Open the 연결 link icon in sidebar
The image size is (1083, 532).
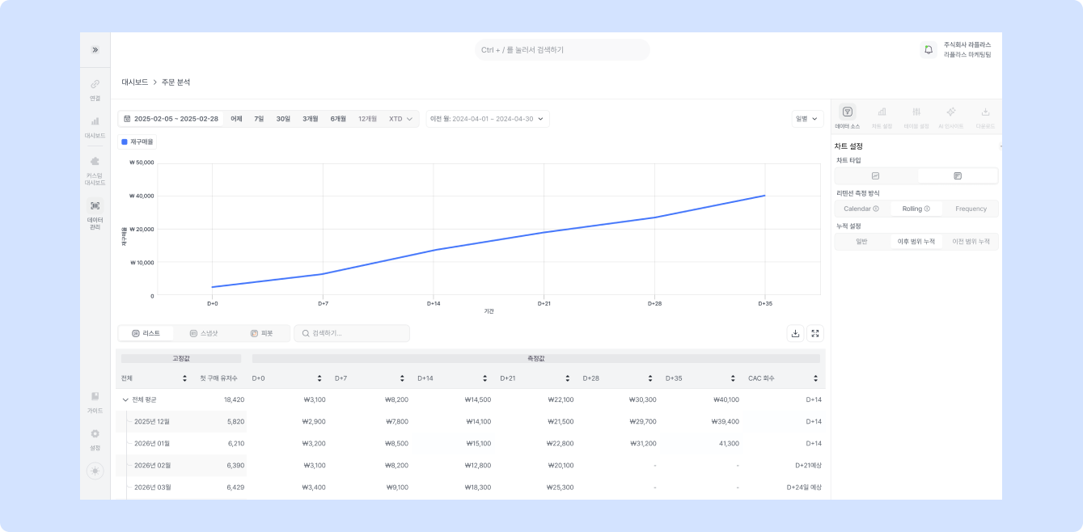click(95, 85)
